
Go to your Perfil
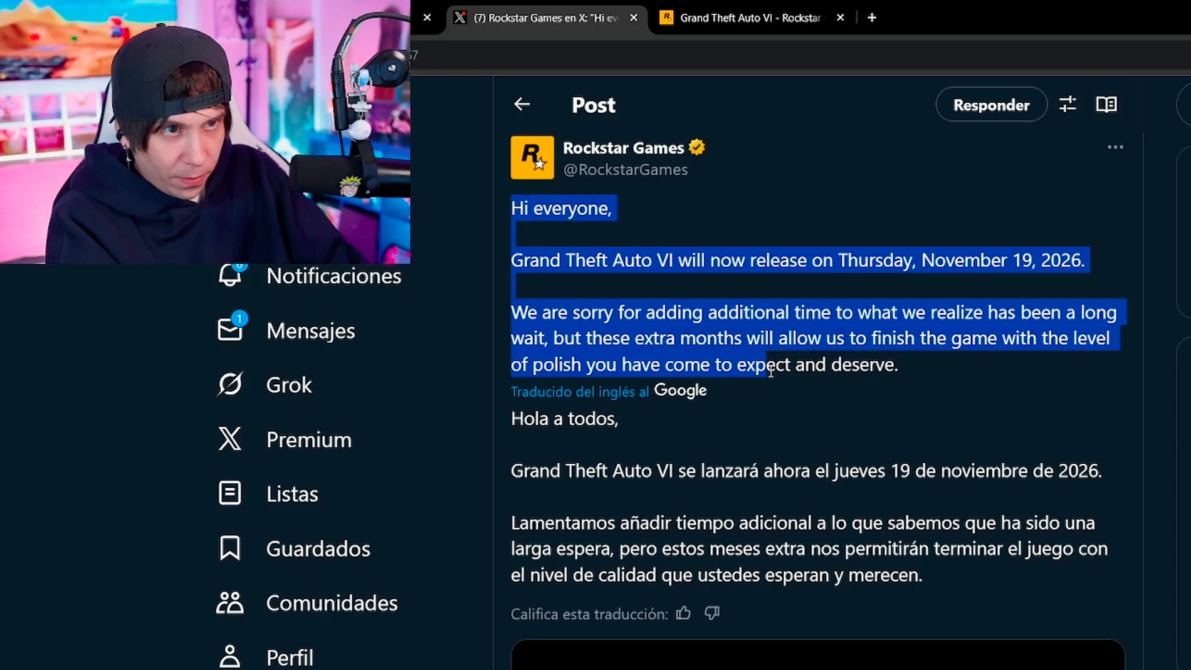coord(290,656)
